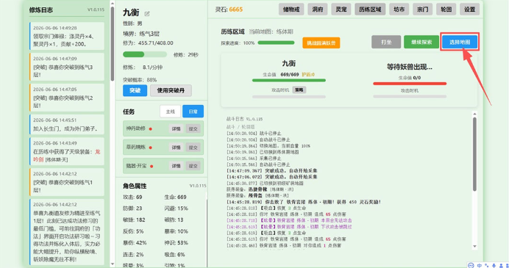Switch to the 日常 daily quest tab
The image size is (509, 268).
(x=193, y=112)
